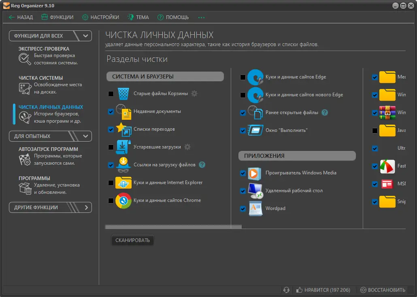Uncheck the Run window checkbox
The width and height of the screenshot is (417, 297).
[x=243, y=131]
